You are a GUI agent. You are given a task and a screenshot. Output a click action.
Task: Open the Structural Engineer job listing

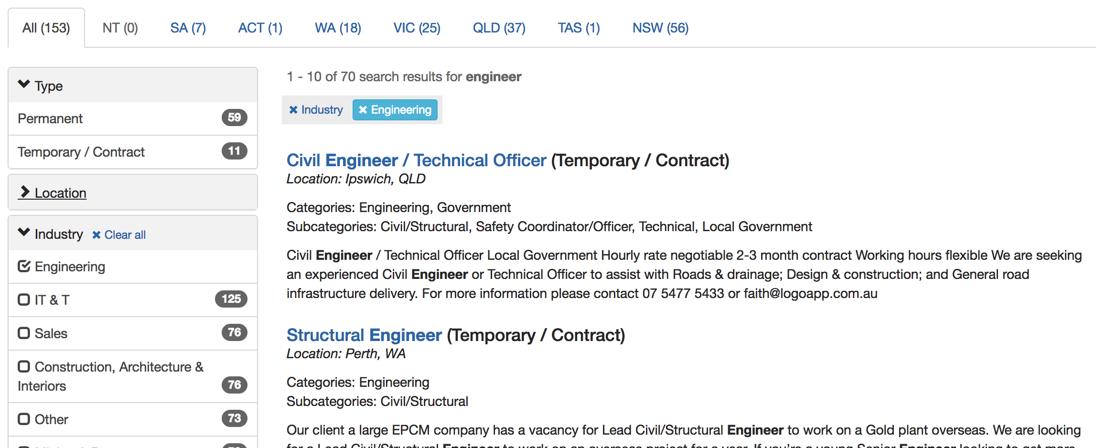364,335
